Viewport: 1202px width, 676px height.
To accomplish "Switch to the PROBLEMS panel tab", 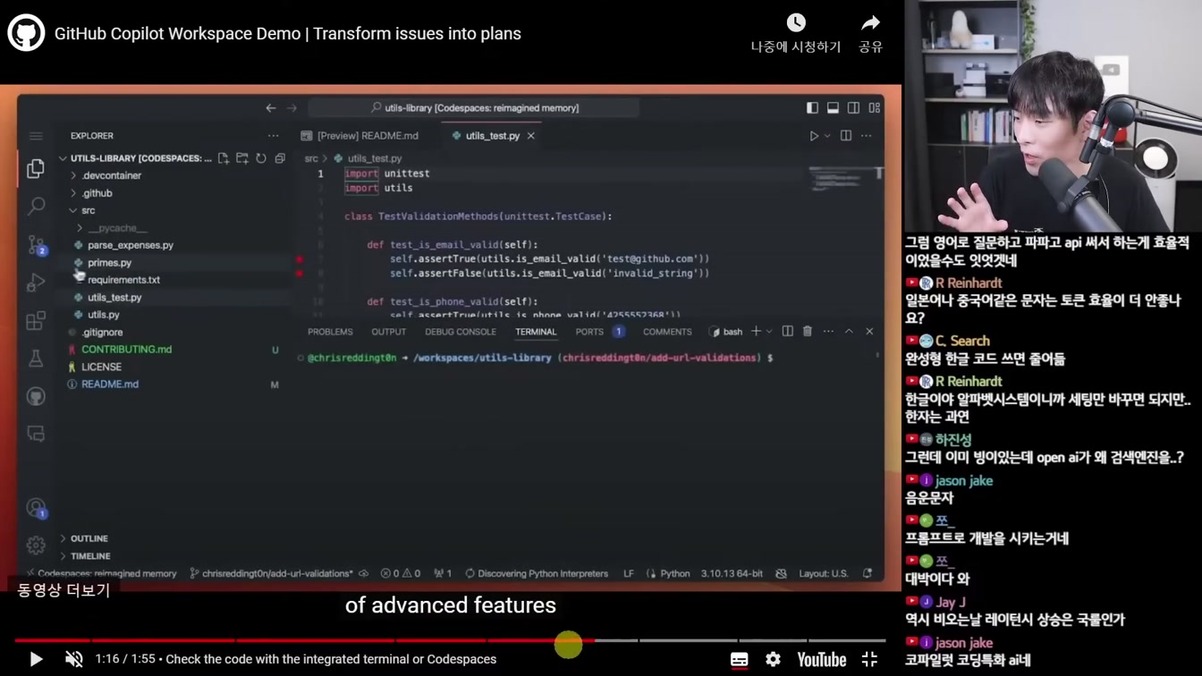I will [x=330, y=332].
